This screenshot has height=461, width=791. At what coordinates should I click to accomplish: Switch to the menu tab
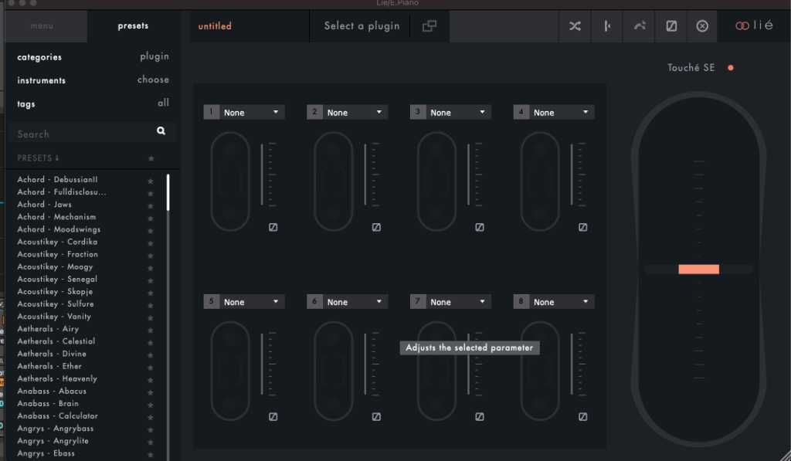[x=42, y=26]
